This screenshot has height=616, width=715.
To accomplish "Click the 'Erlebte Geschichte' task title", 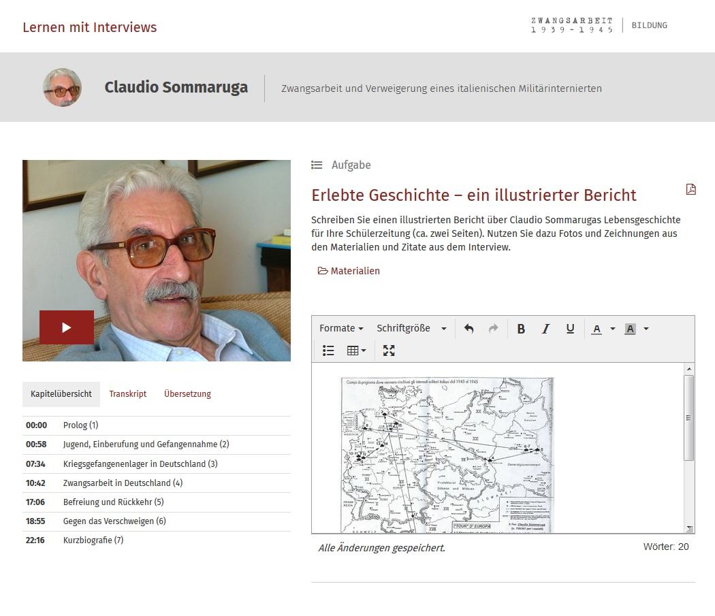I will pyautogui.click(x=474, y=195).
